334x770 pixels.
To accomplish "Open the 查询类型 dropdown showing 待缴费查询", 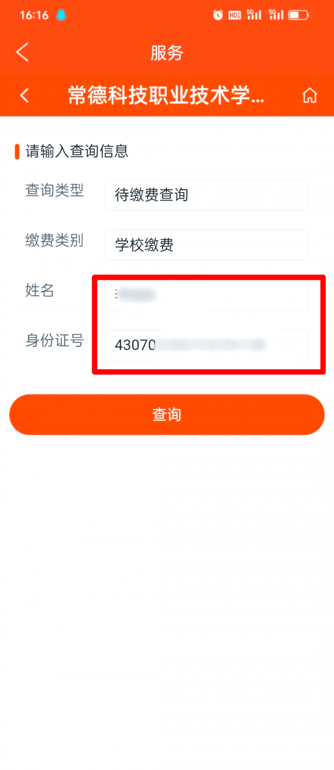I will pos(206,195).
